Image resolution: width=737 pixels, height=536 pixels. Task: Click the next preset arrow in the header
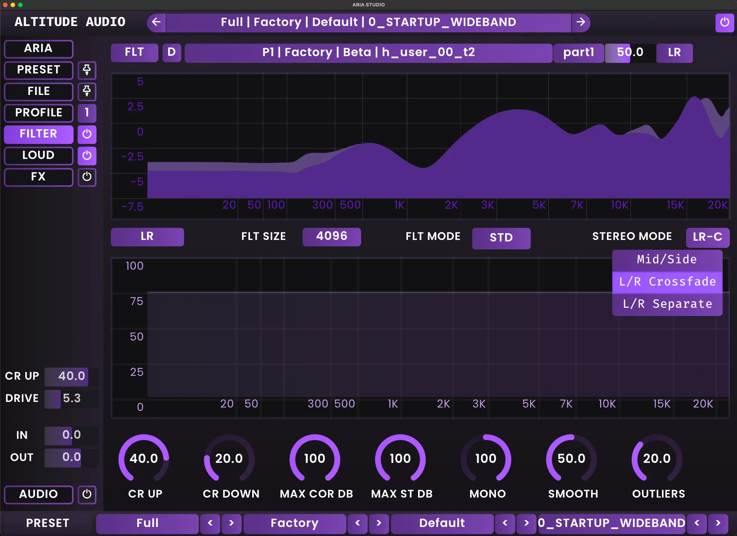(x=581, y=22)
